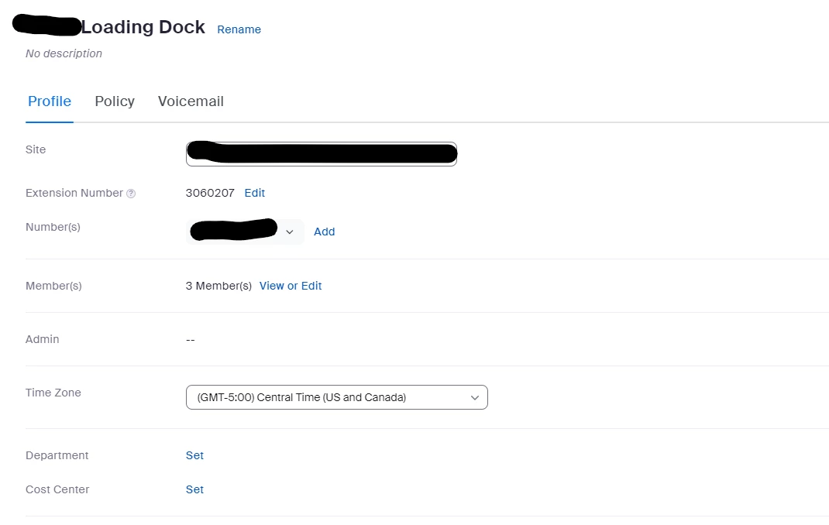Set the Cost Center value

coord(194,489)
